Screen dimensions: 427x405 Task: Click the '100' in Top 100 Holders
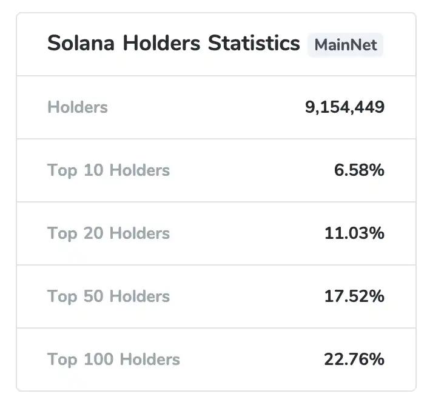99,360
